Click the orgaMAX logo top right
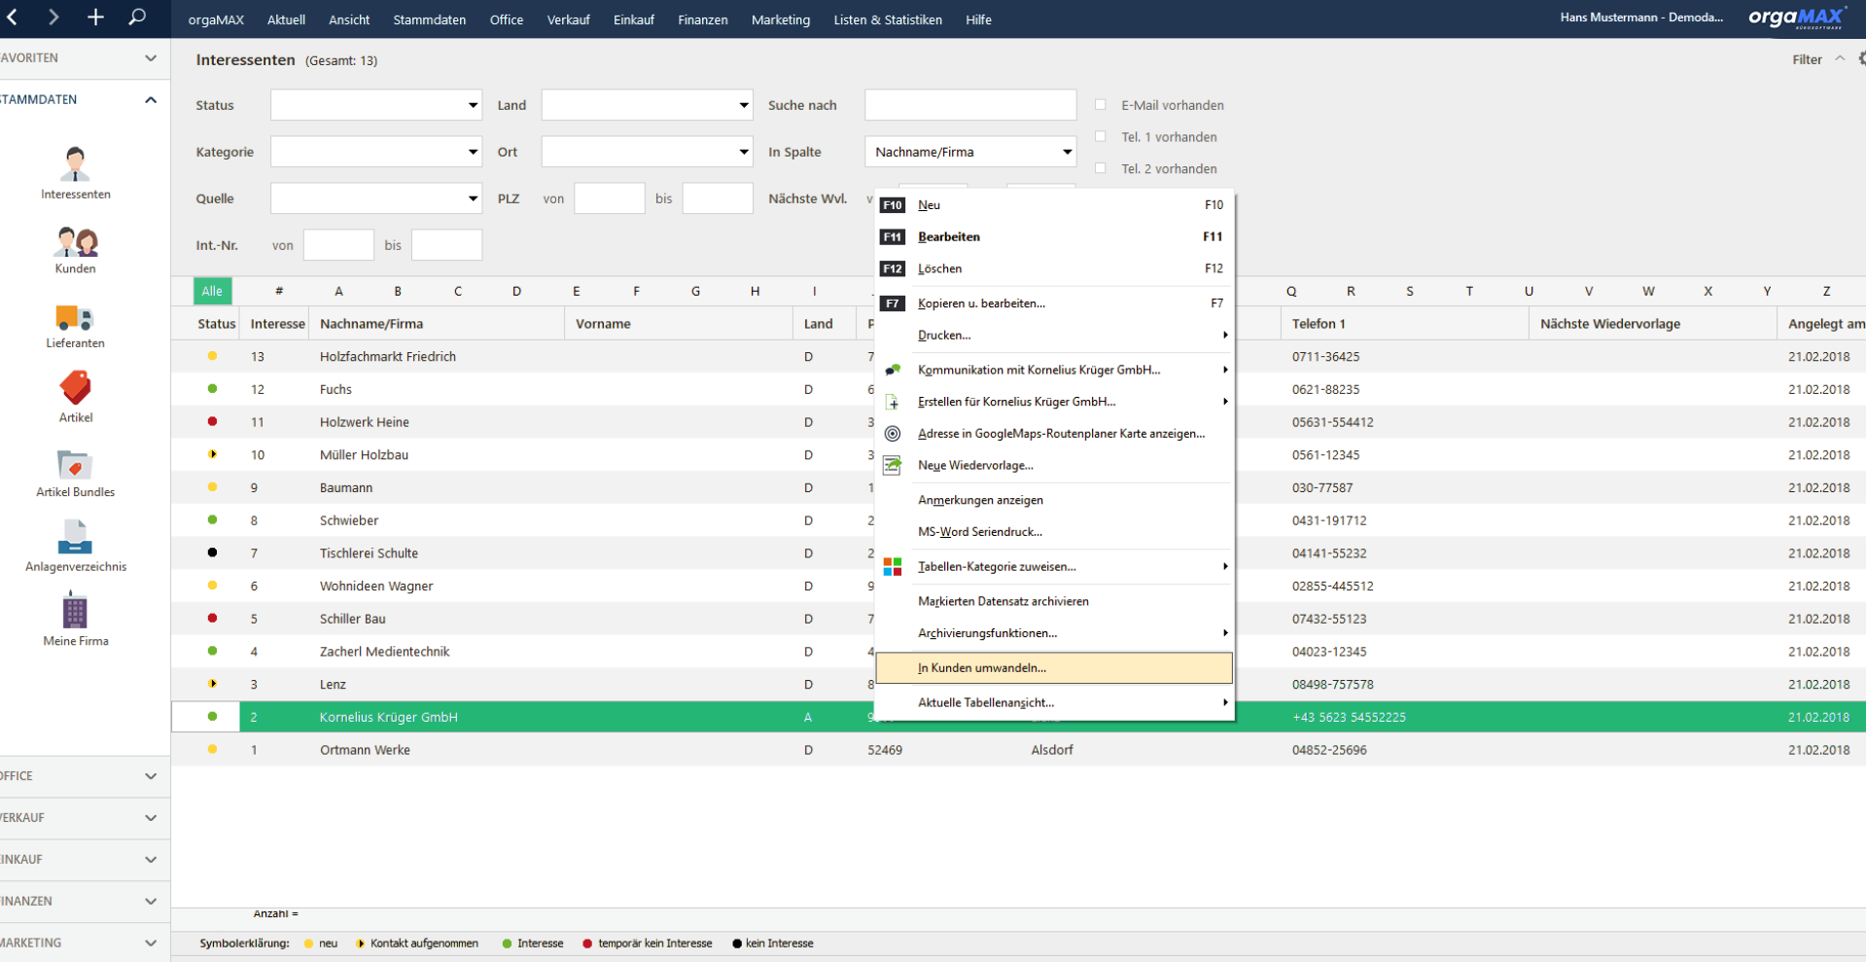 [1797, 18]
